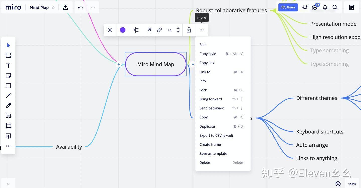Select the Miro Mind Map central node
Viewport: 361px width, 188px height.
pyautogui.click(x=156, y=64)
